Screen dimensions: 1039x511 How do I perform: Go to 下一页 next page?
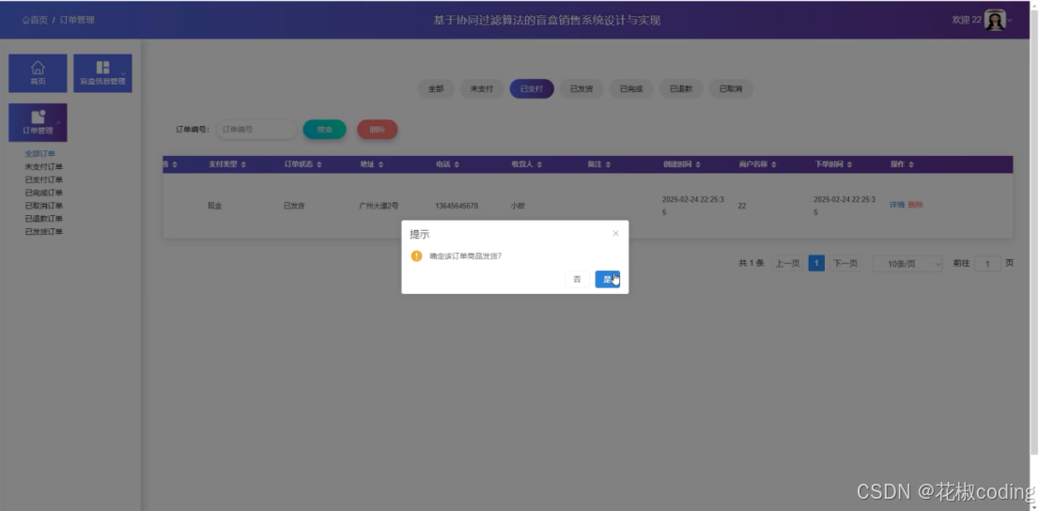click(x=845, y=264)
